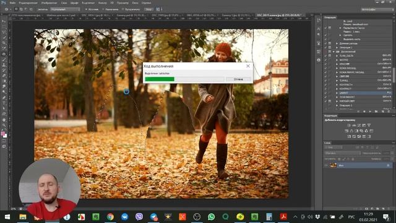Switch to the DSC_1985.jpg document tab
Viewport: 396px width, 223px height.
[166, 15]
